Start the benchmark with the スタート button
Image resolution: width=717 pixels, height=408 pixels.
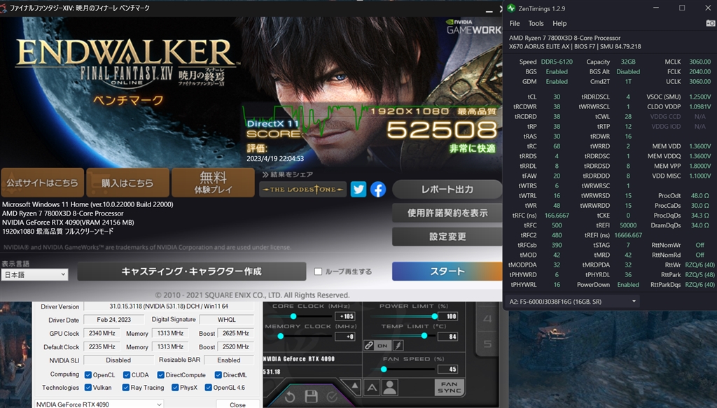pyautogui.click(x=447, y=272)
